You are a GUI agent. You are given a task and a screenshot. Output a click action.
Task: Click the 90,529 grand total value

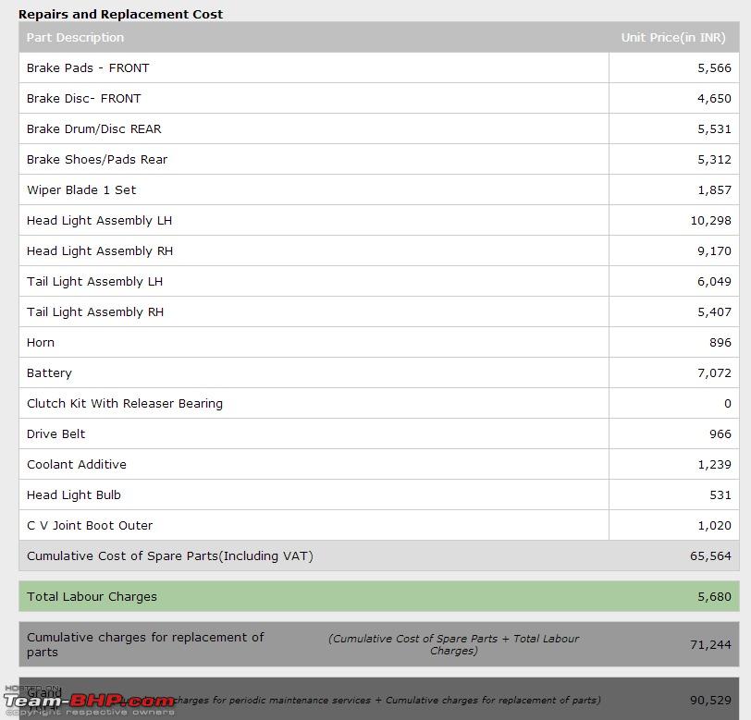710,701
